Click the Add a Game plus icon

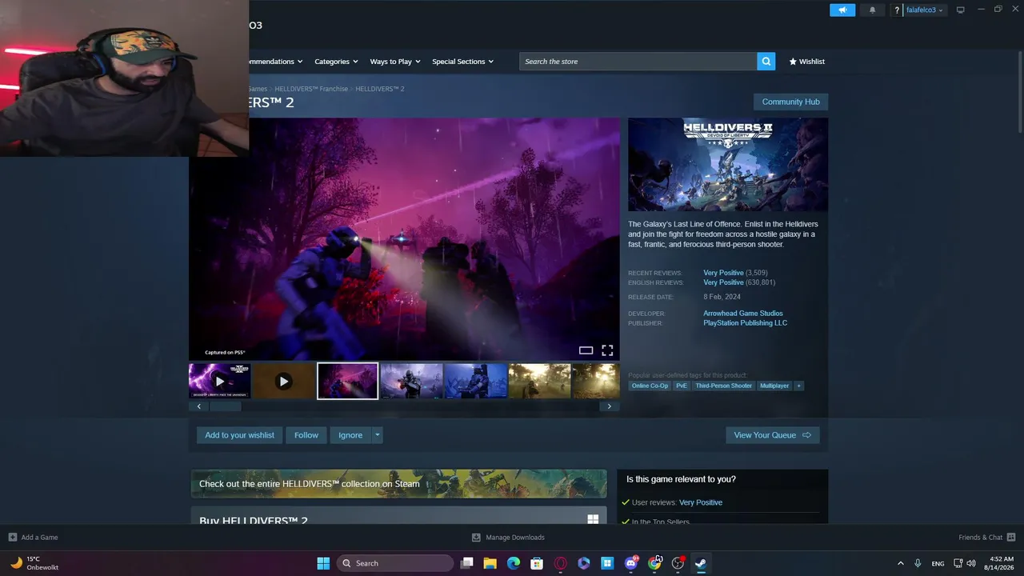pyautogui.click(x=12, y=538)
